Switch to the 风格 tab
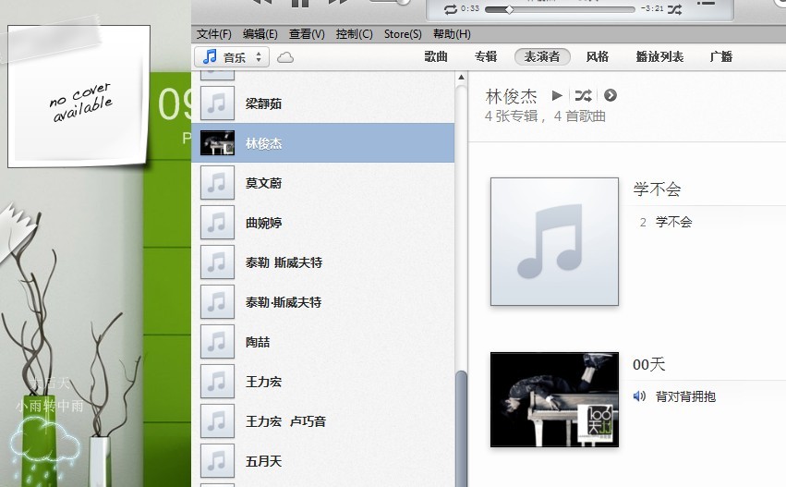The height and width of the screenshot is (487, 786). coord(597,56)
